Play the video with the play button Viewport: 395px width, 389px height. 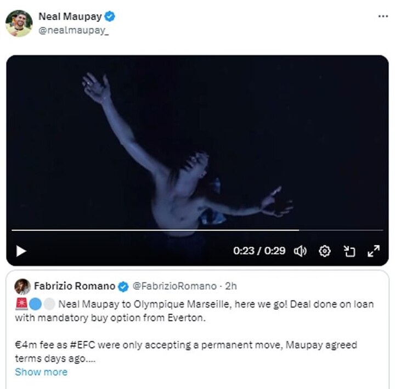[21, 251]
